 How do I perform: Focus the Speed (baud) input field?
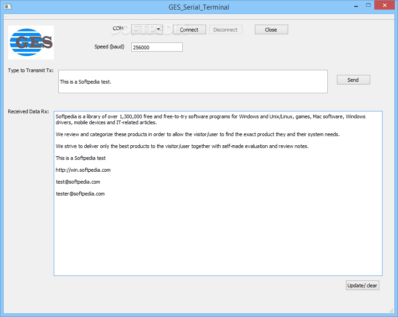tap(157, 48)
